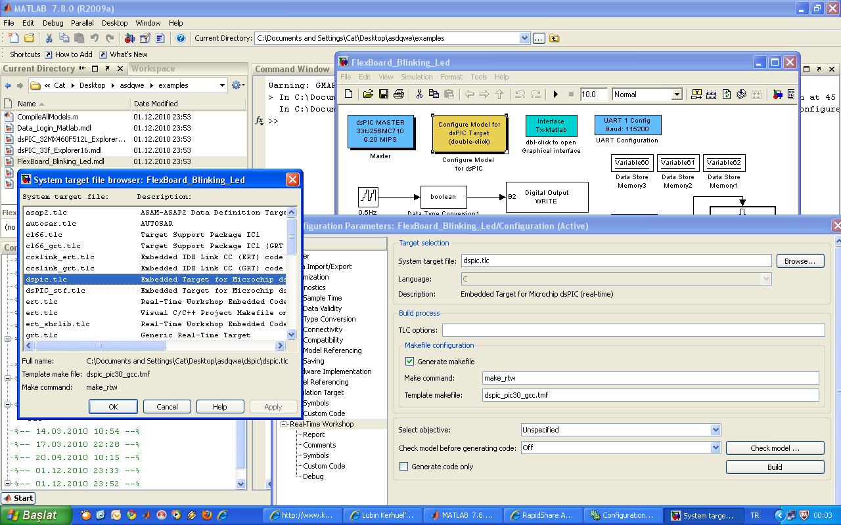This screenshot has width=841, height=525.
Task: Open the Current Directory path dropdown in toolbar
Action: pyautogui.click(x=524, y=38)
